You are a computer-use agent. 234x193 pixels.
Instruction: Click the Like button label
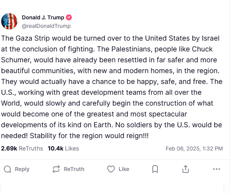[124, 169]
